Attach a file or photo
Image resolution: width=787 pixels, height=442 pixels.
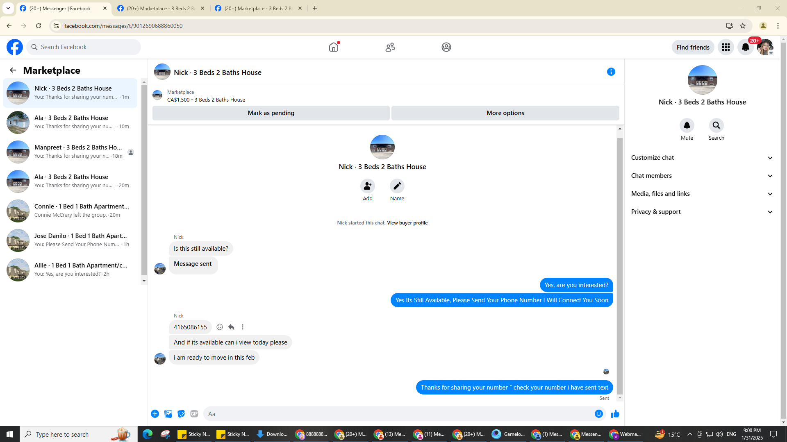coord(168,414)
